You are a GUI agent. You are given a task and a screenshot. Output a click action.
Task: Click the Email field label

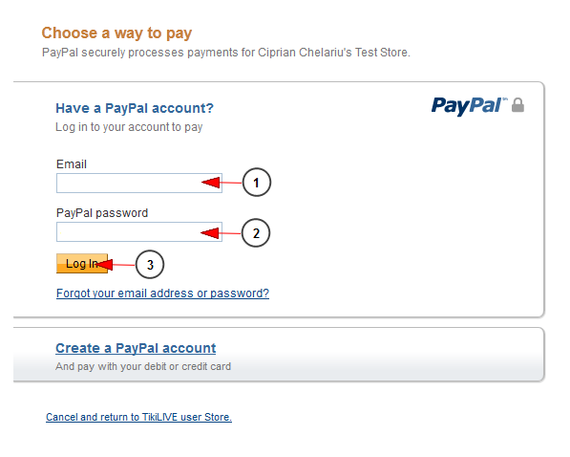coord(72,164)
